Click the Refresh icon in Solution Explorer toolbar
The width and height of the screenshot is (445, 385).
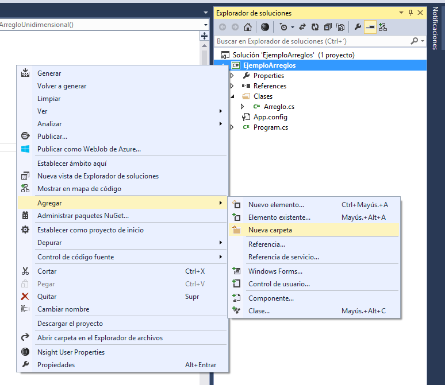[315, 27]
